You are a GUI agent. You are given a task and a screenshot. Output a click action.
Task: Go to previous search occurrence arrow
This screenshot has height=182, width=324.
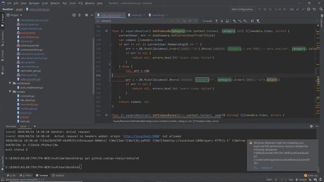click(x=216, y=21)
